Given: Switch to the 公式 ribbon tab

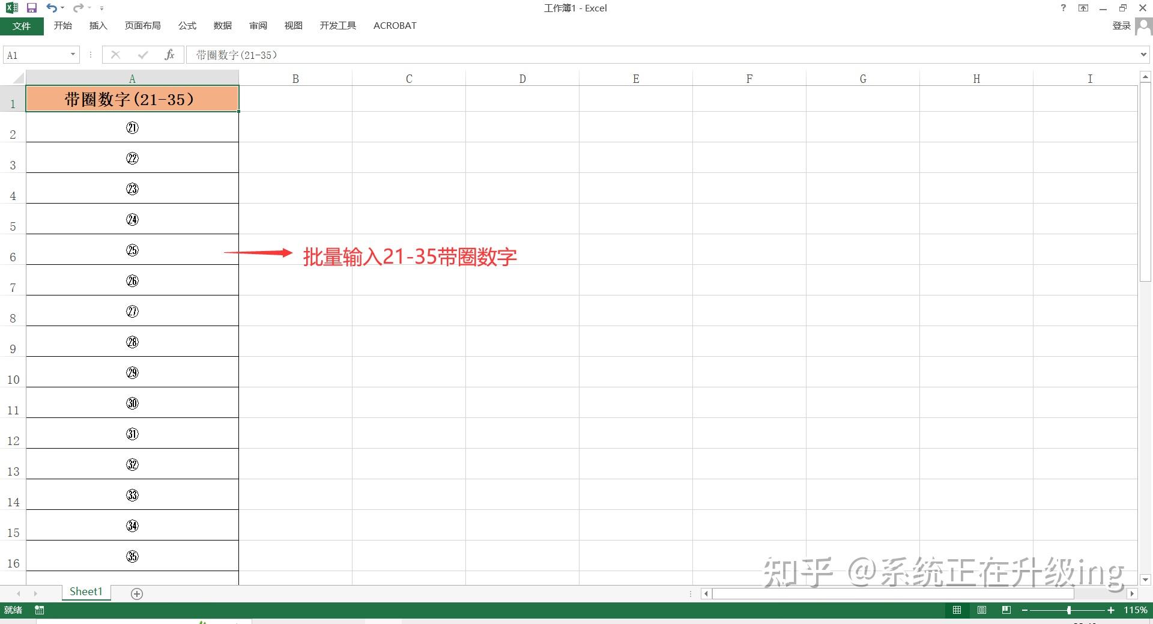Looking at the screenshot, I should pos(187,26).
